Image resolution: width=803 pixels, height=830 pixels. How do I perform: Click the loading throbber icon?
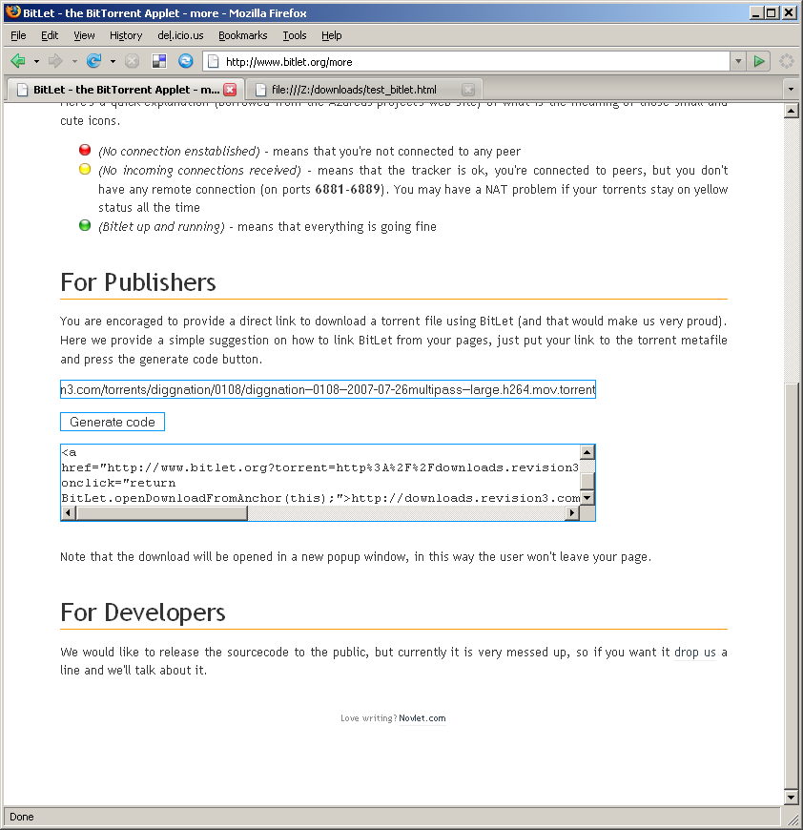click(787, 61)
